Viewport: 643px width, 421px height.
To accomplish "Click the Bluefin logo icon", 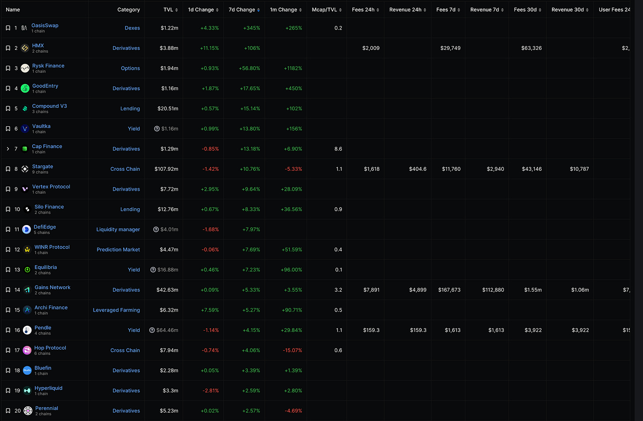I will pyautogui.click(x=27, y=371).
